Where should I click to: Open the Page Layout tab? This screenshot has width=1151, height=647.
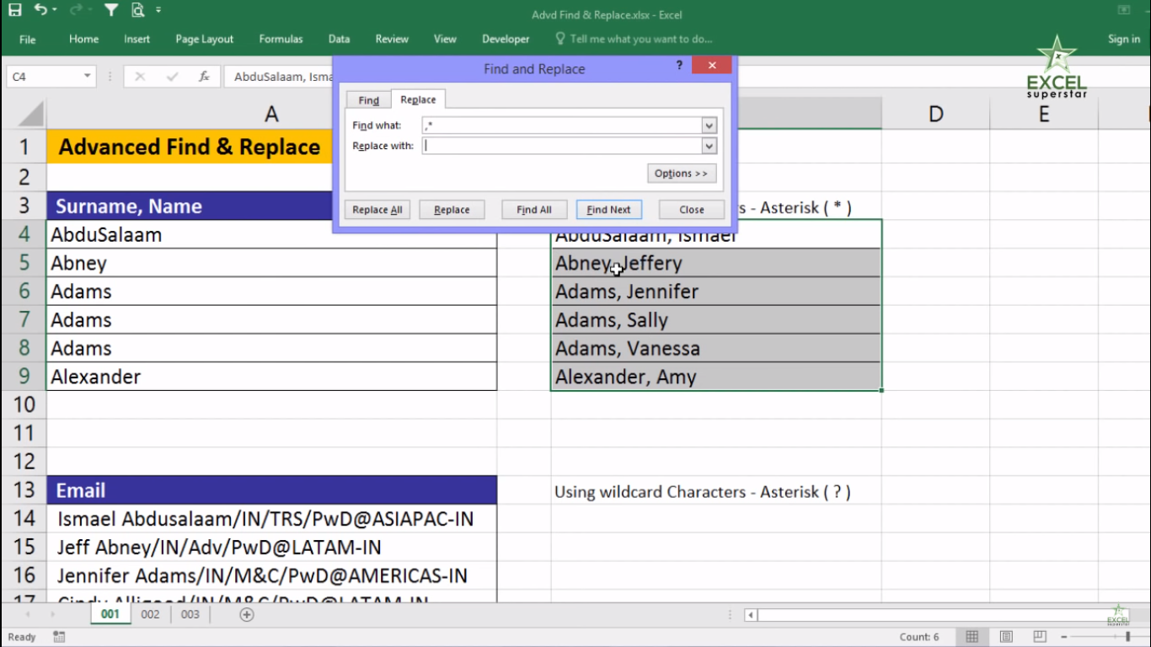pos(205,39)
